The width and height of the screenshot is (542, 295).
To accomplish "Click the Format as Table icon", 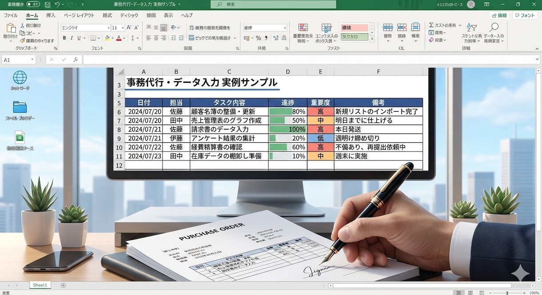I will pos(327,28).
